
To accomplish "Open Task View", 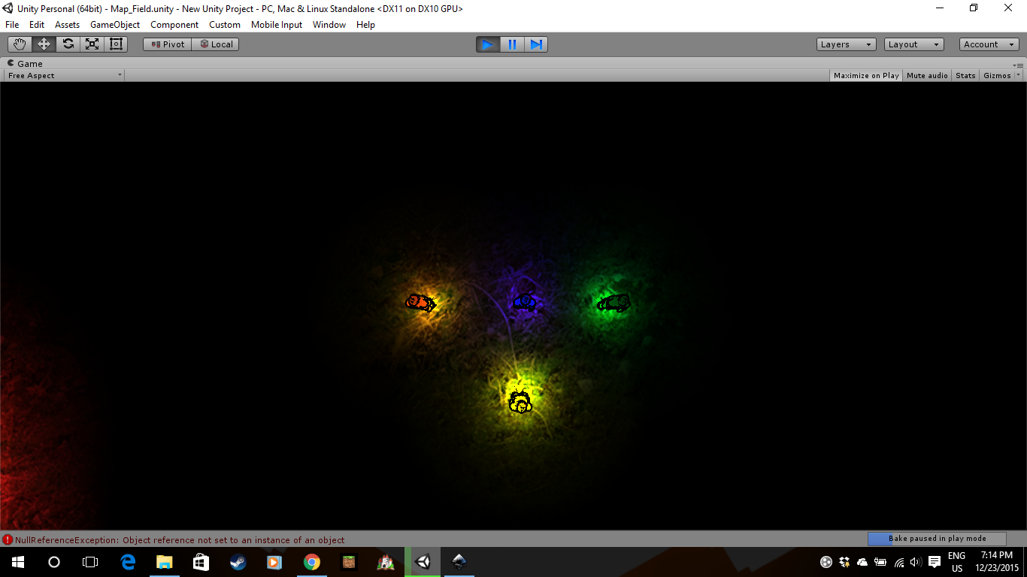I will pyautogui.click(x=90, y=562).
